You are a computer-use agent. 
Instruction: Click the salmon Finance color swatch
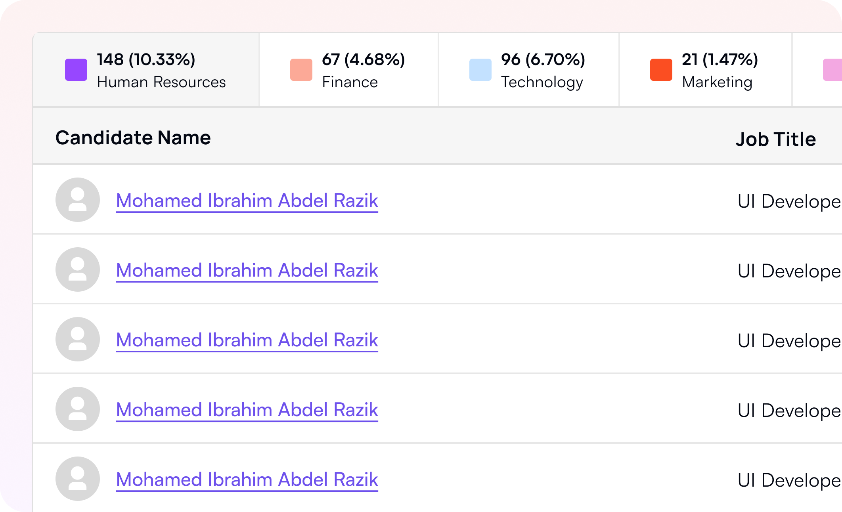tap(301, 70)
